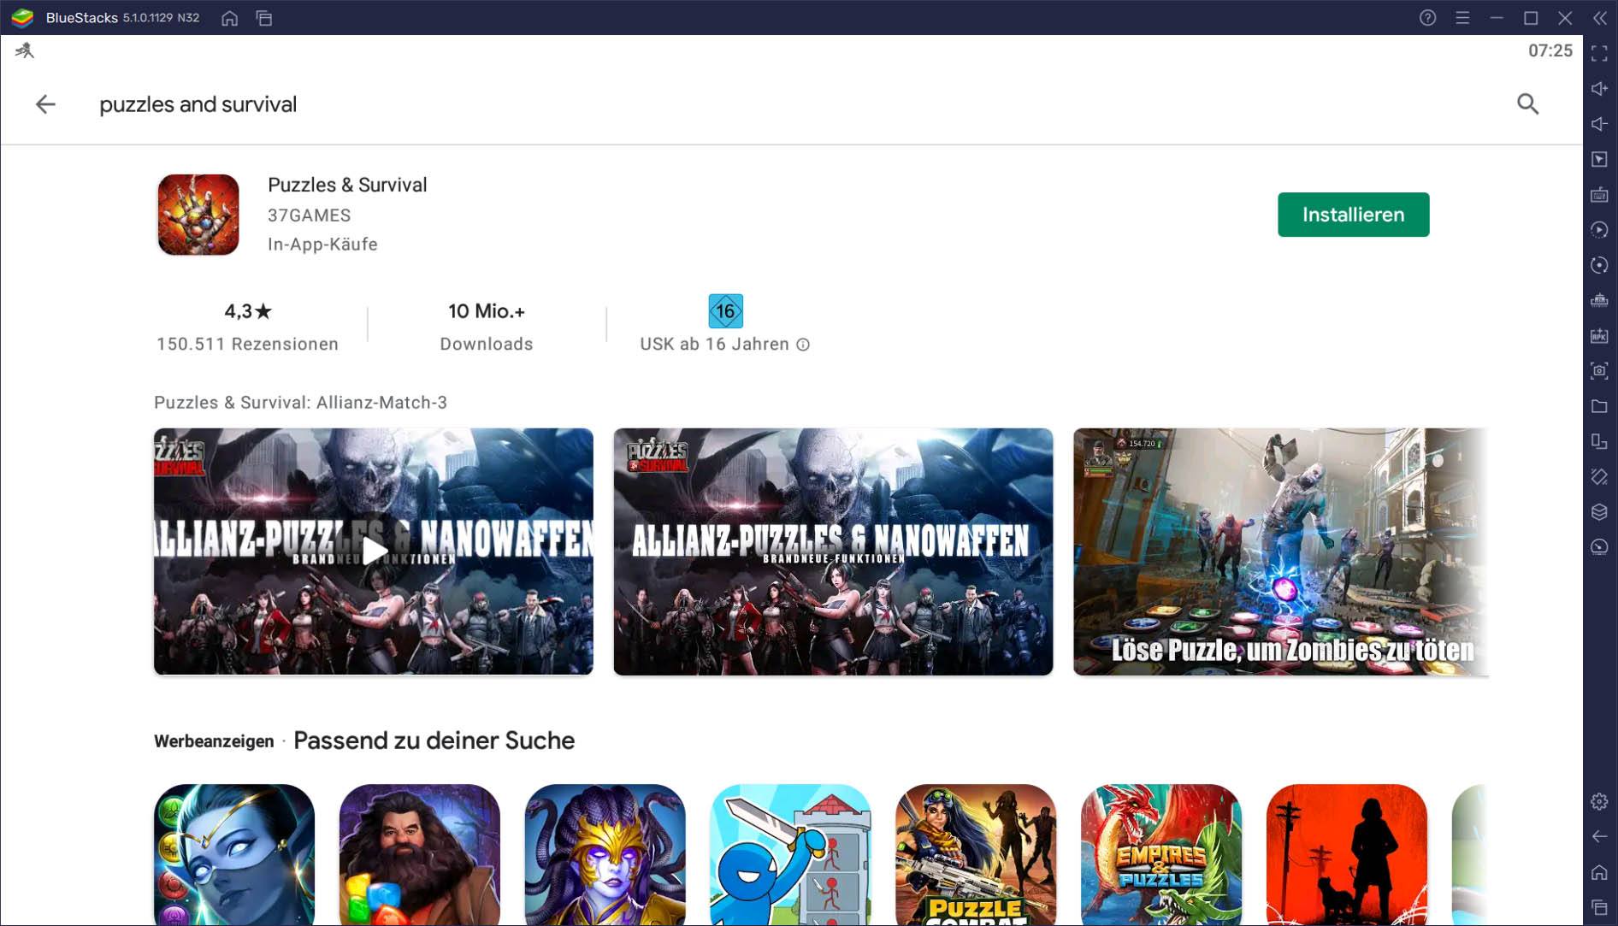Toggle fullscreen mode in BlueStacks sidebar
The height and width of the screenshot is (926, 1618).
coord(1599,53)
